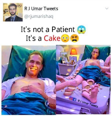Click the Facebook icon in the watermark

(74, 99)
